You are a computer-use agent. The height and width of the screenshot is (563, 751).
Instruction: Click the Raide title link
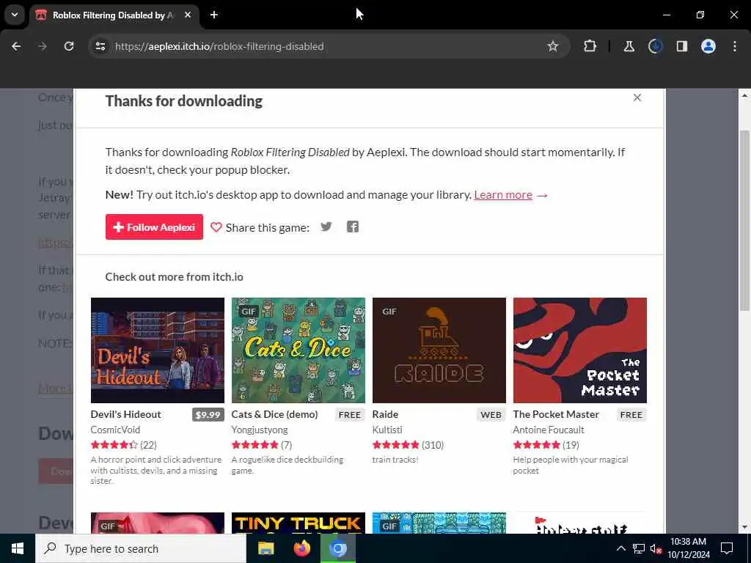tap(385, 414)
